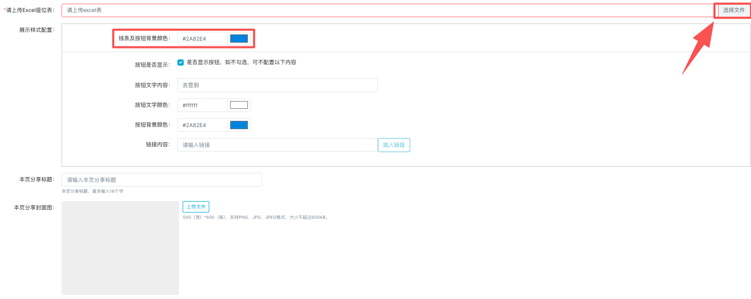This screenshot has height=299, width=751.
Task: Click the 链接内容 field label
Action: pos(158,144)
